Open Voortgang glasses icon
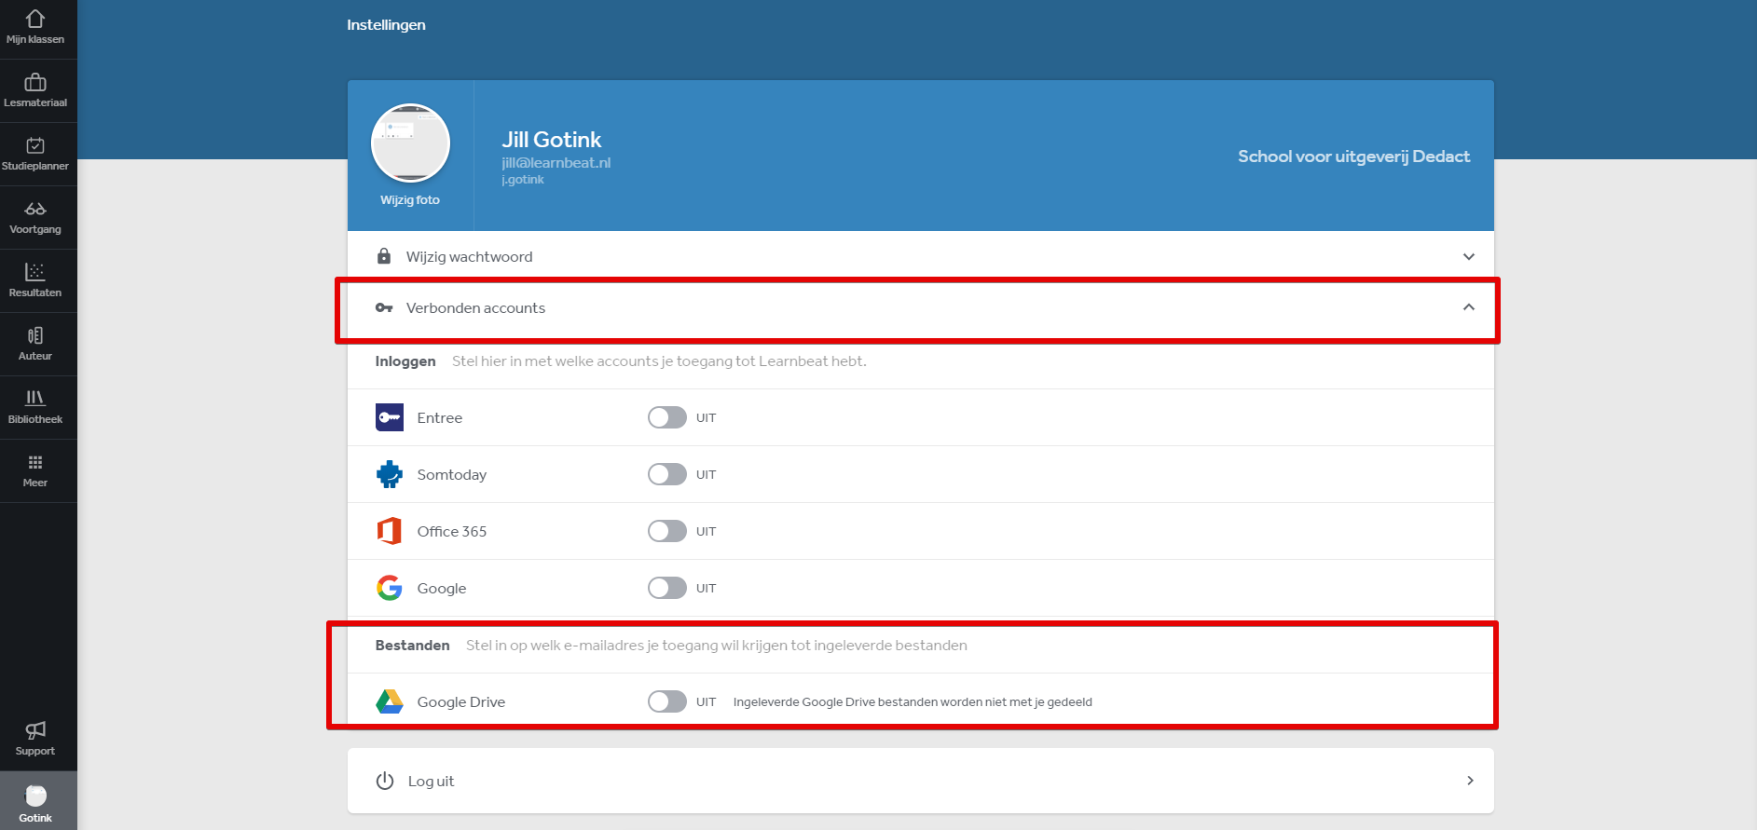 tap(35, 209)
